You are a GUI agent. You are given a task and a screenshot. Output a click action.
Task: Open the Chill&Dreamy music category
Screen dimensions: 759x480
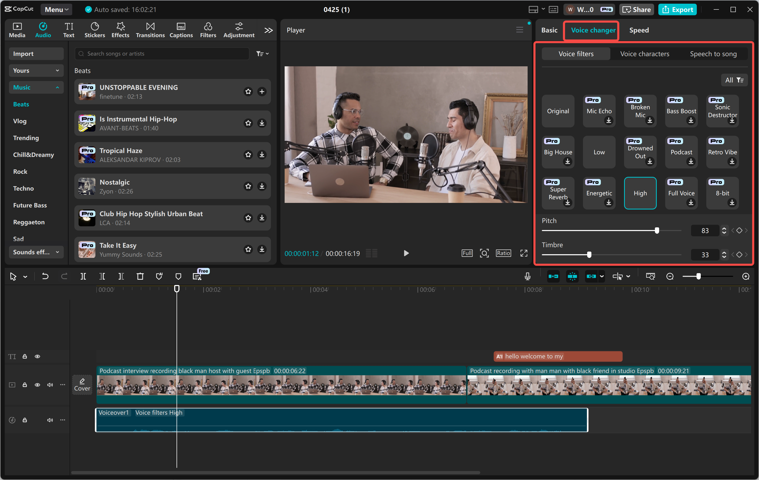[33, 154]
